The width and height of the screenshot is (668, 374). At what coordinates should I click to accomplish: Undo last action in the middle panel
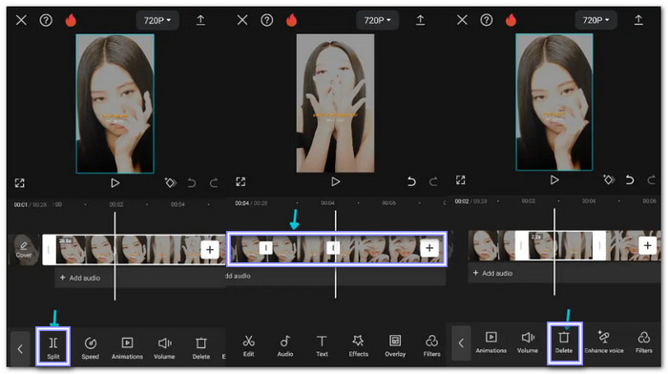(411, 182)
